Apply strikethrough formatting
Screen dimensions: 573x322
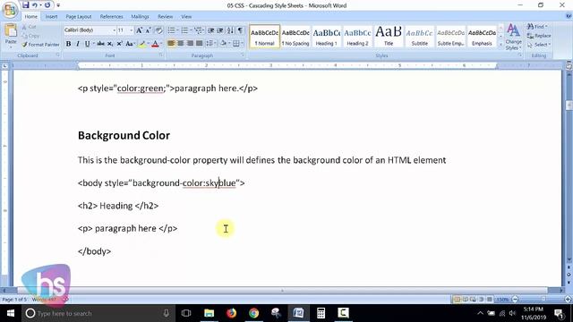100,44
